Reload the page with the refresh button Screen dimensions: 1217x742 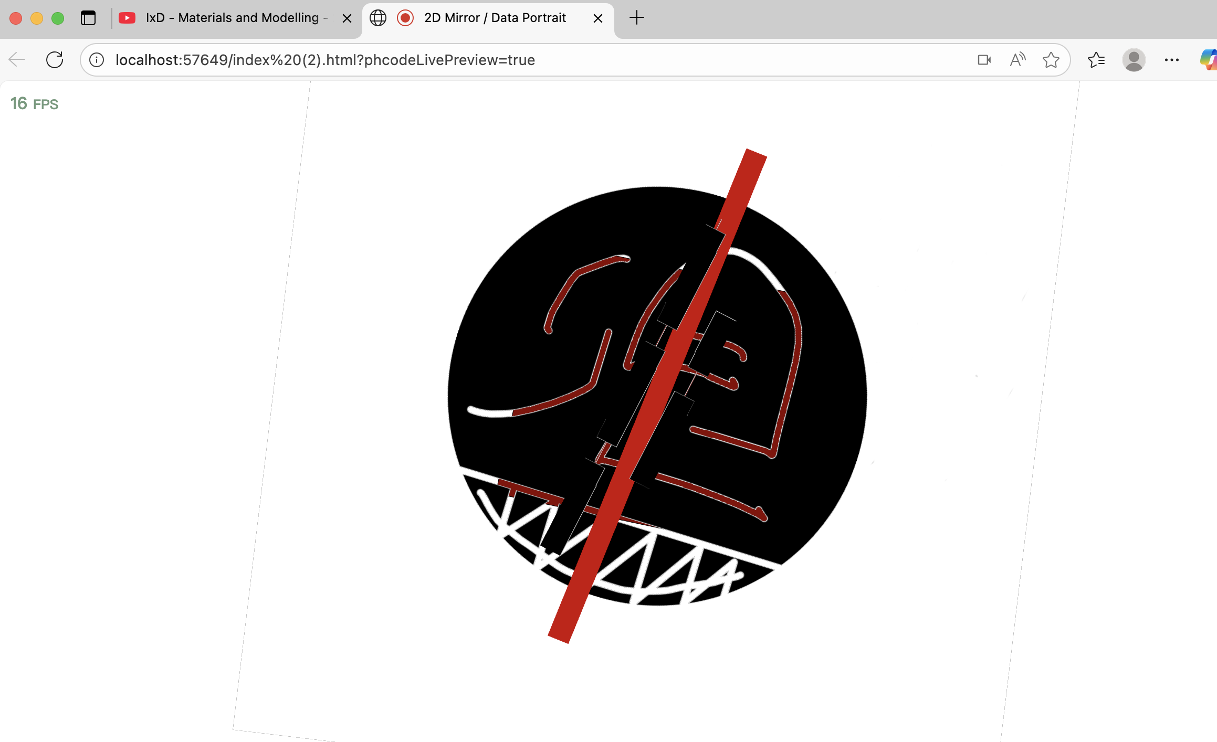(55, 59)
